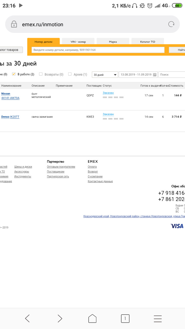This screenshot has height=329, width=185.
Task: Open calendar icon in date range field
Action: pos(155,75)
